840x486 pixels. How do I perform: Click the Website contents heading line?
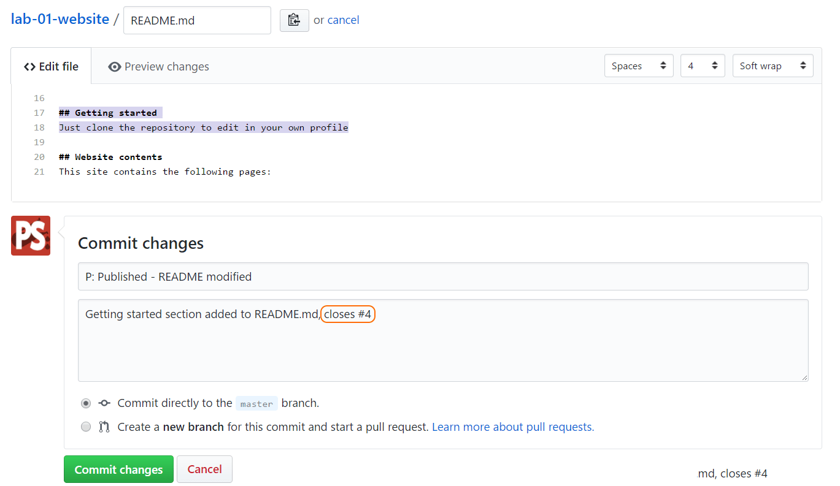point(110,157)
